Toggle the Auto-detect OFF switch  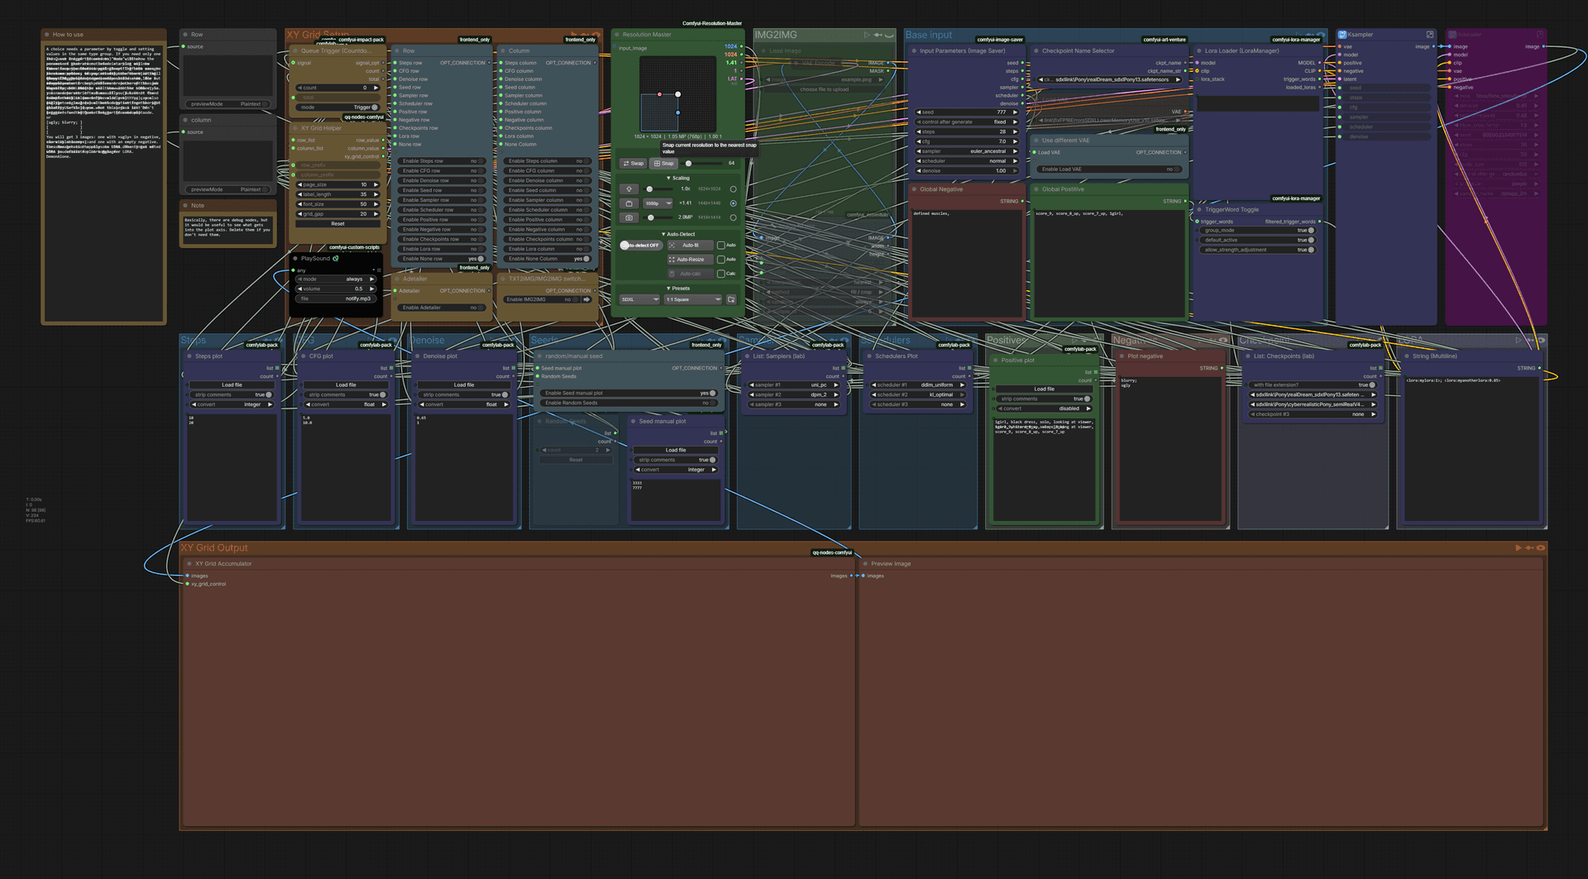[640, 246]
